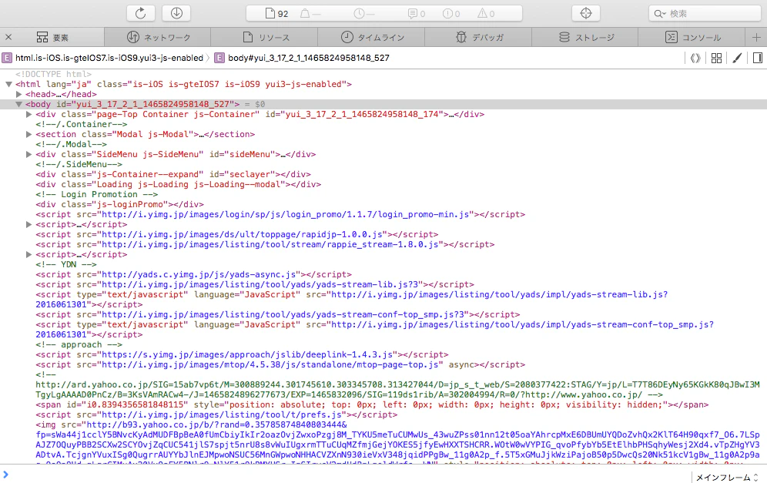Toggle the paint flashing brush icon
The height and width of the screenshot is (483, 767).
[x=737, y=59]
